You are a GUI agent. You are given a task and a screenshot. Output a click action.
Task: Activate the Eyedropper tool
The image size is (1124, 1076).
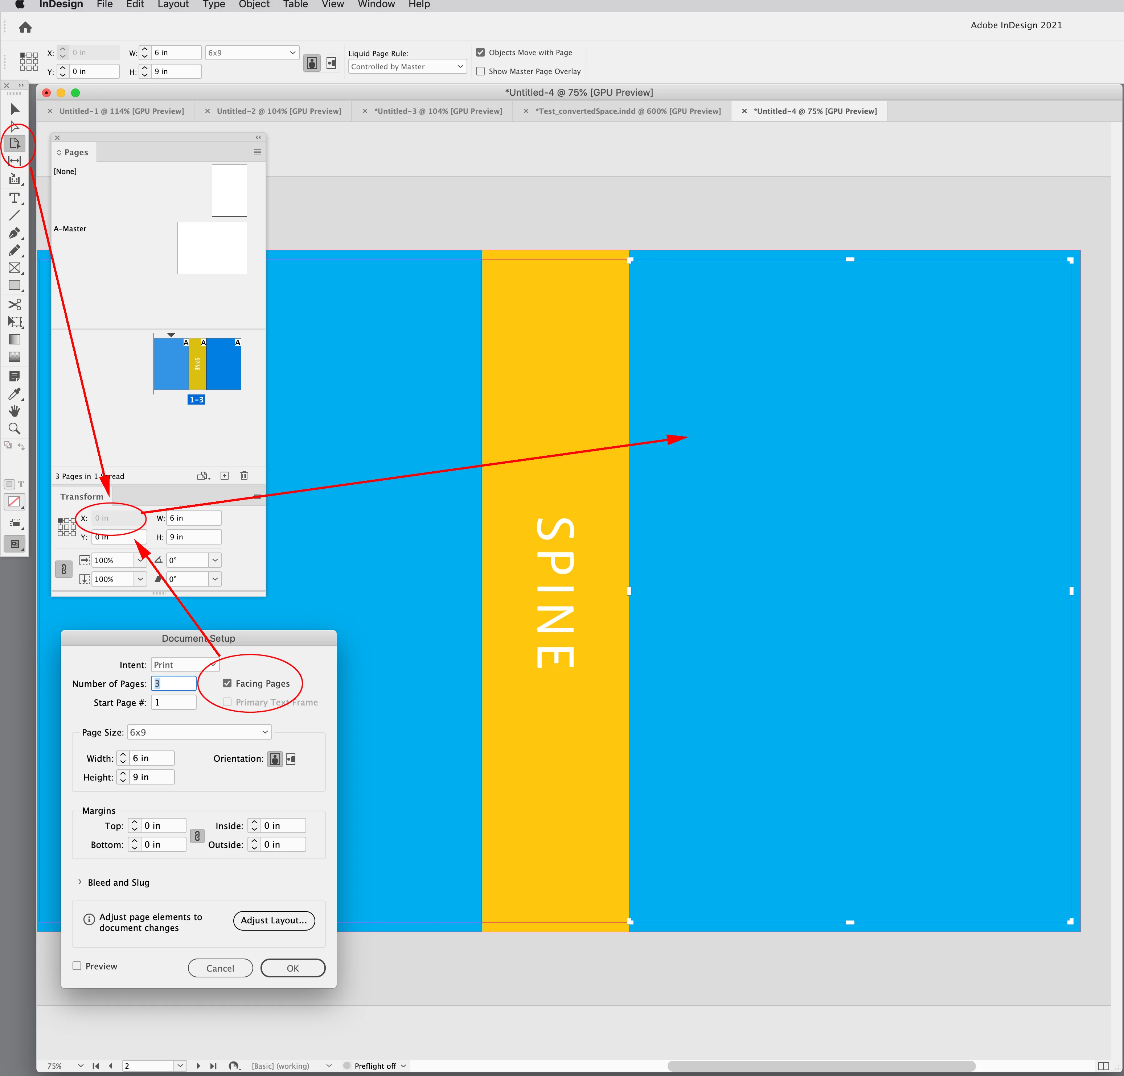coord(15,394)
